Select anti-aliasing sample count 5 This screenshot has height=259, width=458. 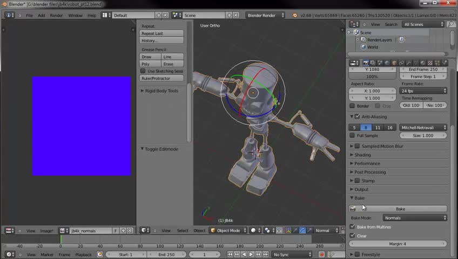point(354,127)
